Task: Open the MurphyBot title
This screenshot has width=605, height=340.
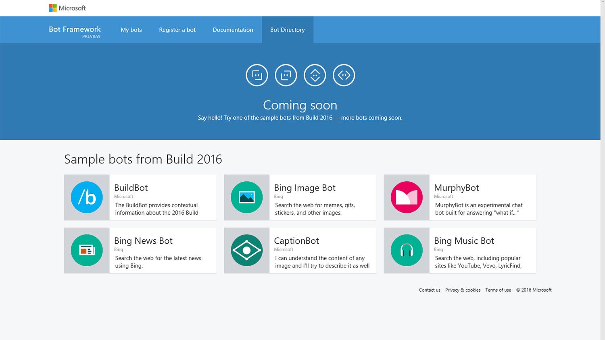Action: (457, 188)
